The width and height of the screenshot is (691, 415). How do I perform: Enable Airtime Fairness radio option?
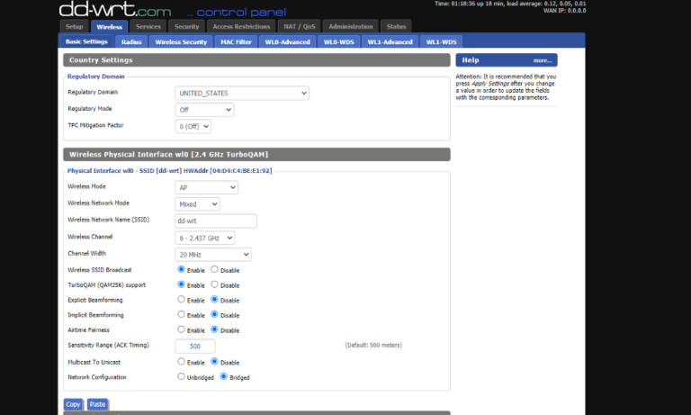coord(182,330)
